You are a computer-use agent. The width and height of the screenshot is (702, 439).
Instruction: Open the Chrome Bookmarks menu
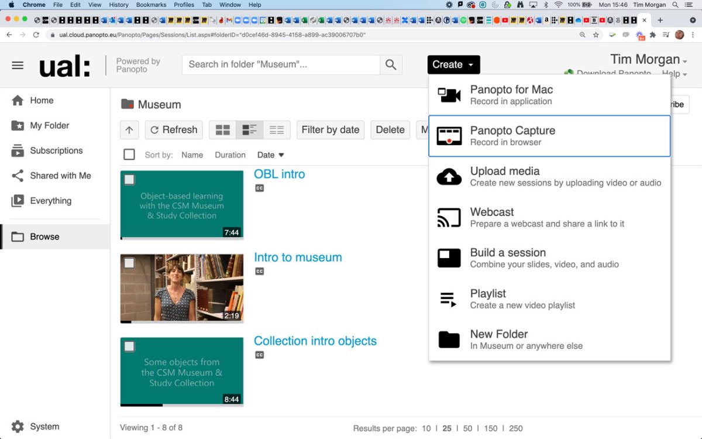[x=151, y=5]
